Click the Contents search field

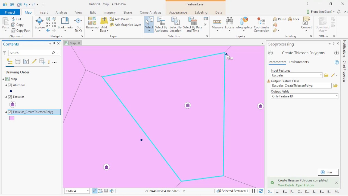[30, 53]
